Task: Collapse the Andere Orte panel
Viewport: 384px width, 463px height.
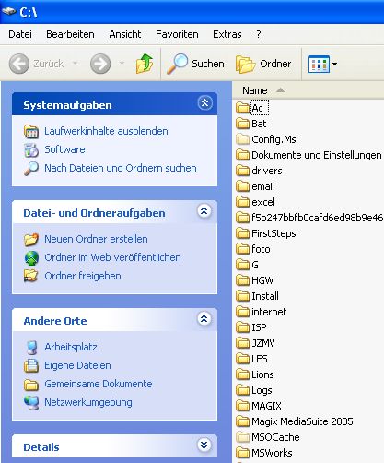Action: coord(204,319)
